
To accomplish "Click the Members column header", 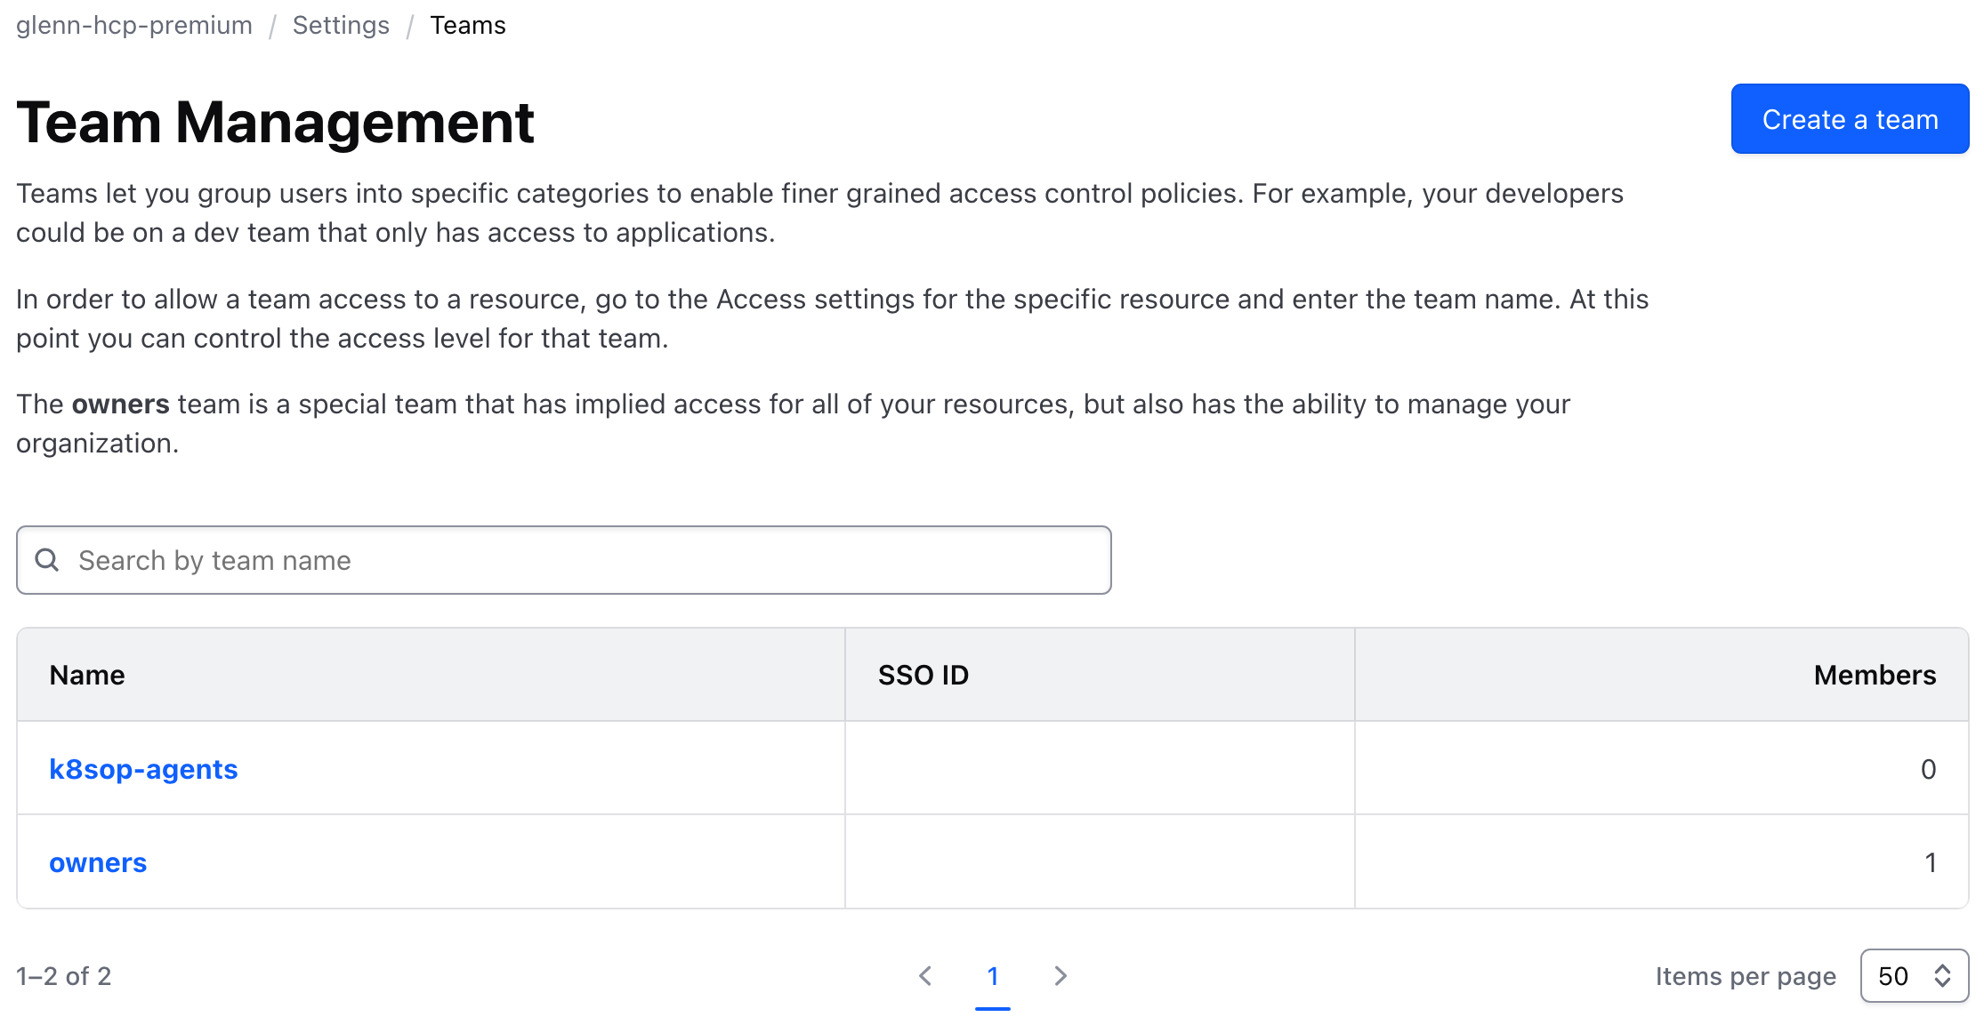I will click(x=1875, y=675).
